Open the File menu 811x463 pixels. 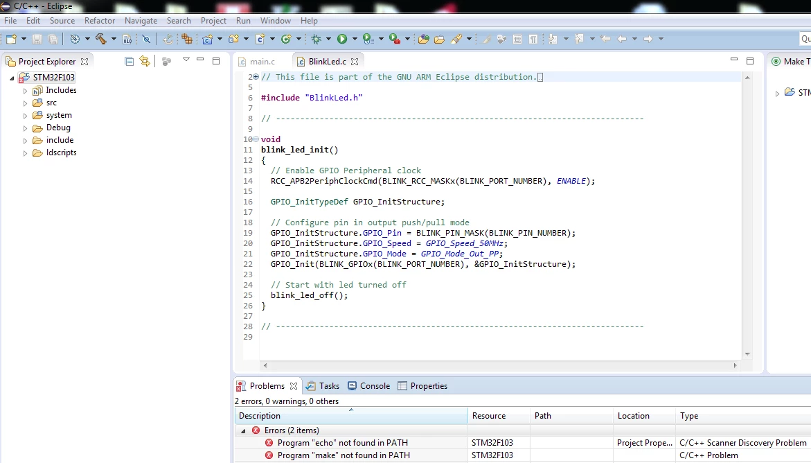pos(10,21)
